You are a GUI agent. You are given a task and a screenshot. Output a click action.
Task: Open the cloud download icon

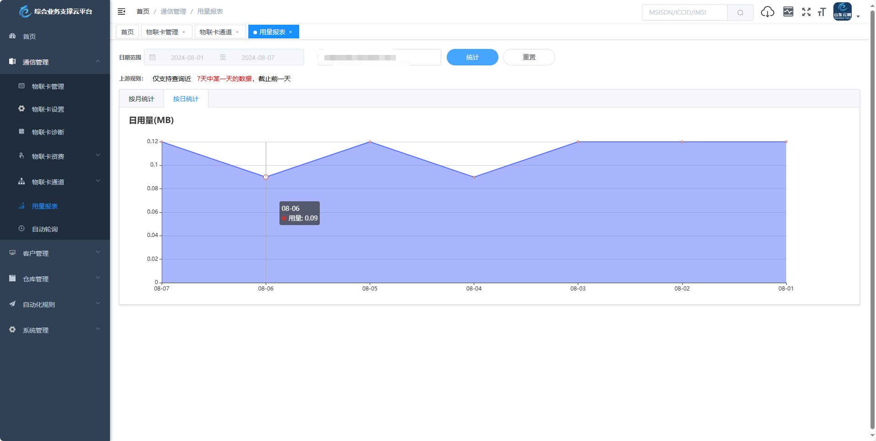point(767,12)
